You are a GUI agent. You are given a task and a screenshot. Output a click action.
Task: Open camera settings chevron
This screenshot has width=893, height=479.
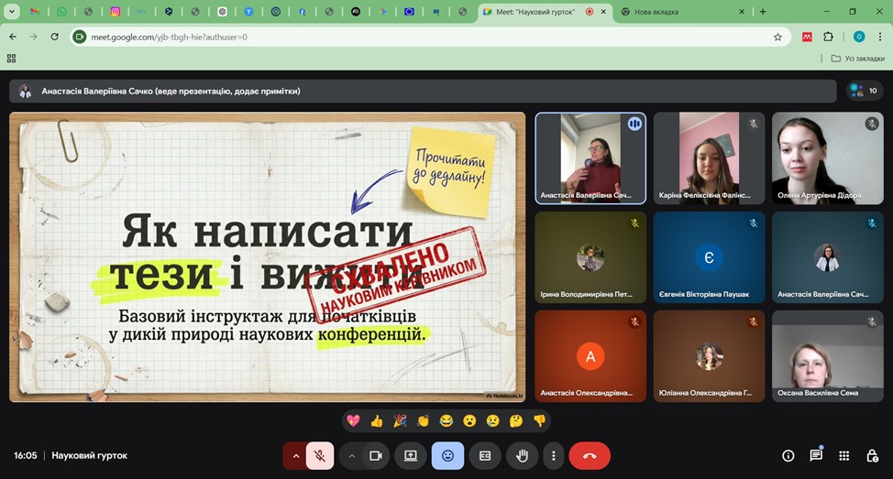351,456
